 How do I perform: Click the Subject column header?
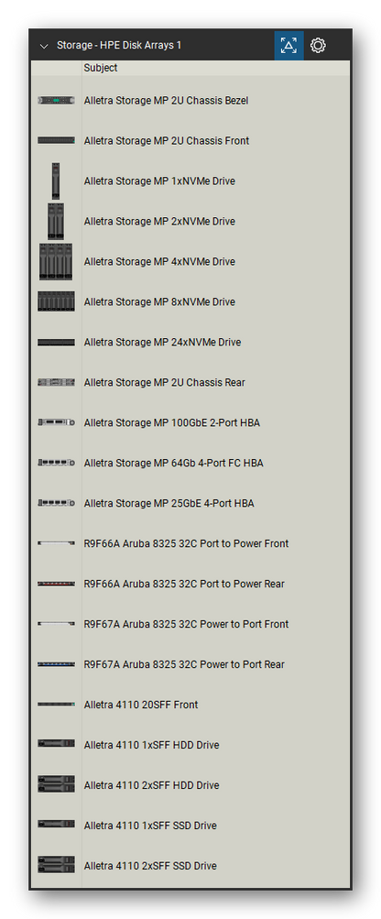point(100,68)
